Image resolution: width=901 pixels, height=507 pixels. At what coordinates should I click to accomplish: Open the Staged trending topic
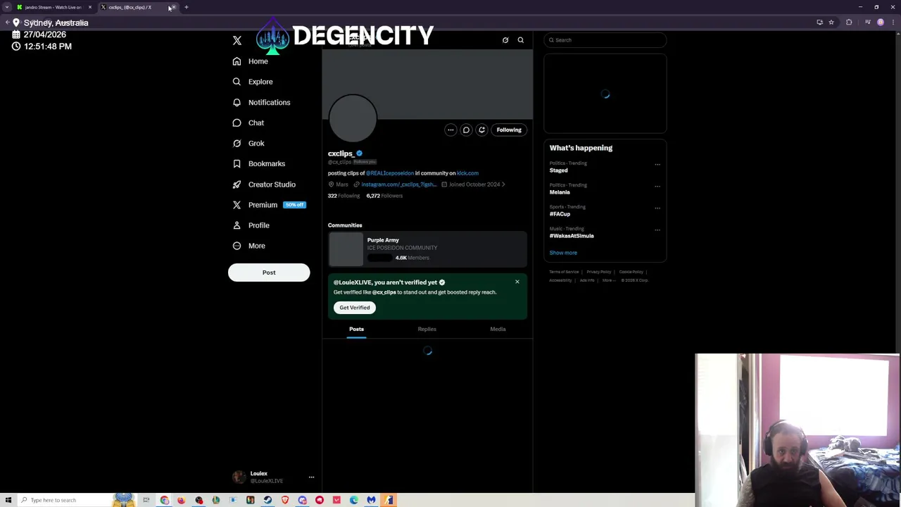pos(559,170)
